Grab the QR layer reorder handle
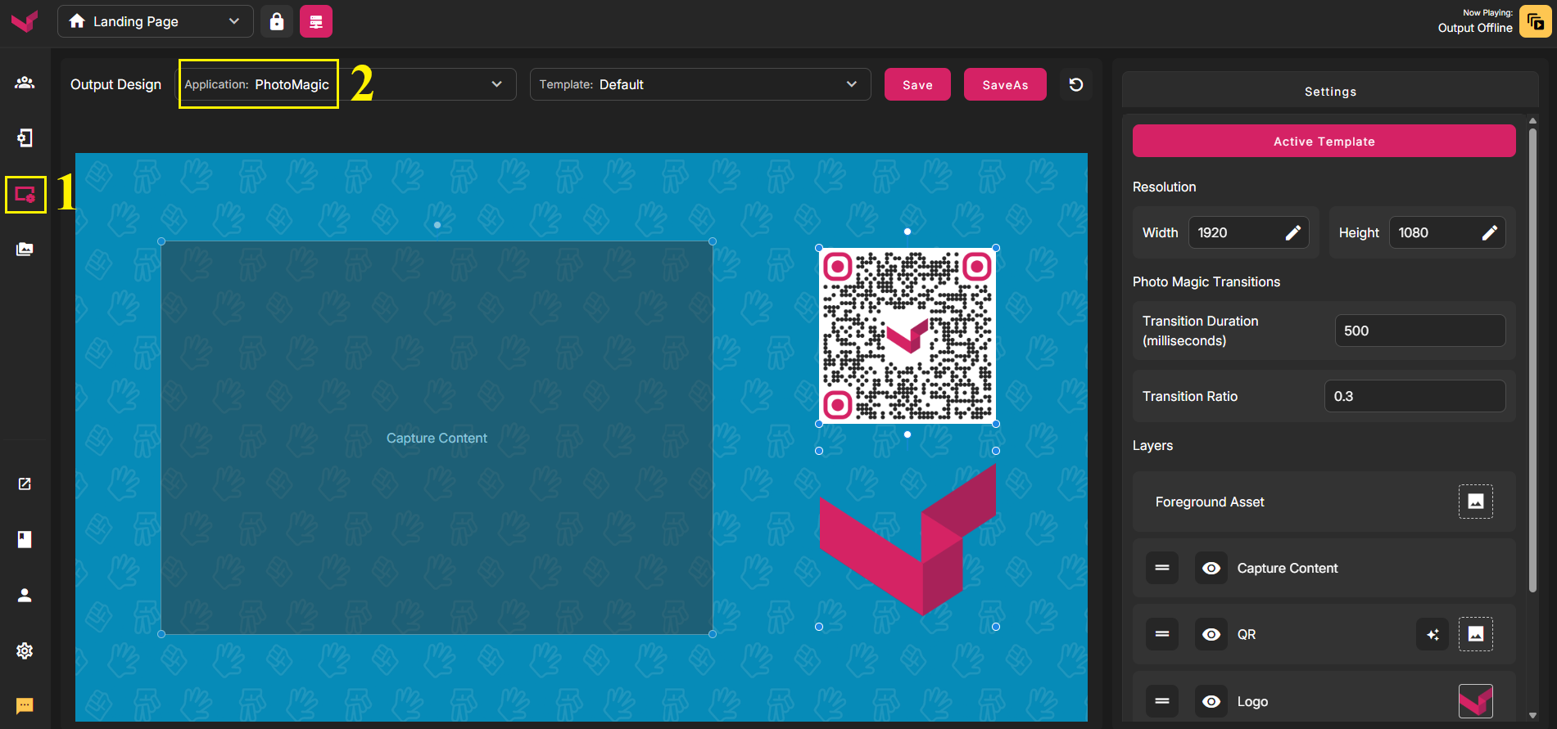The width and height of the screenshot is (1557, 729). (1162, 634)
